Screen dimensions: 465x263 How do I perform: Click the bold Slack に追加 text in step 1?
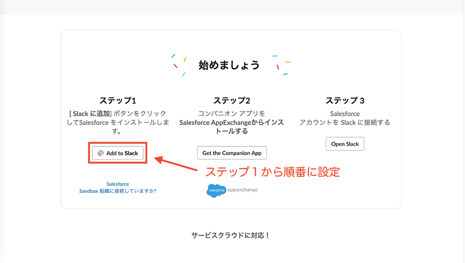pos(92,113)
